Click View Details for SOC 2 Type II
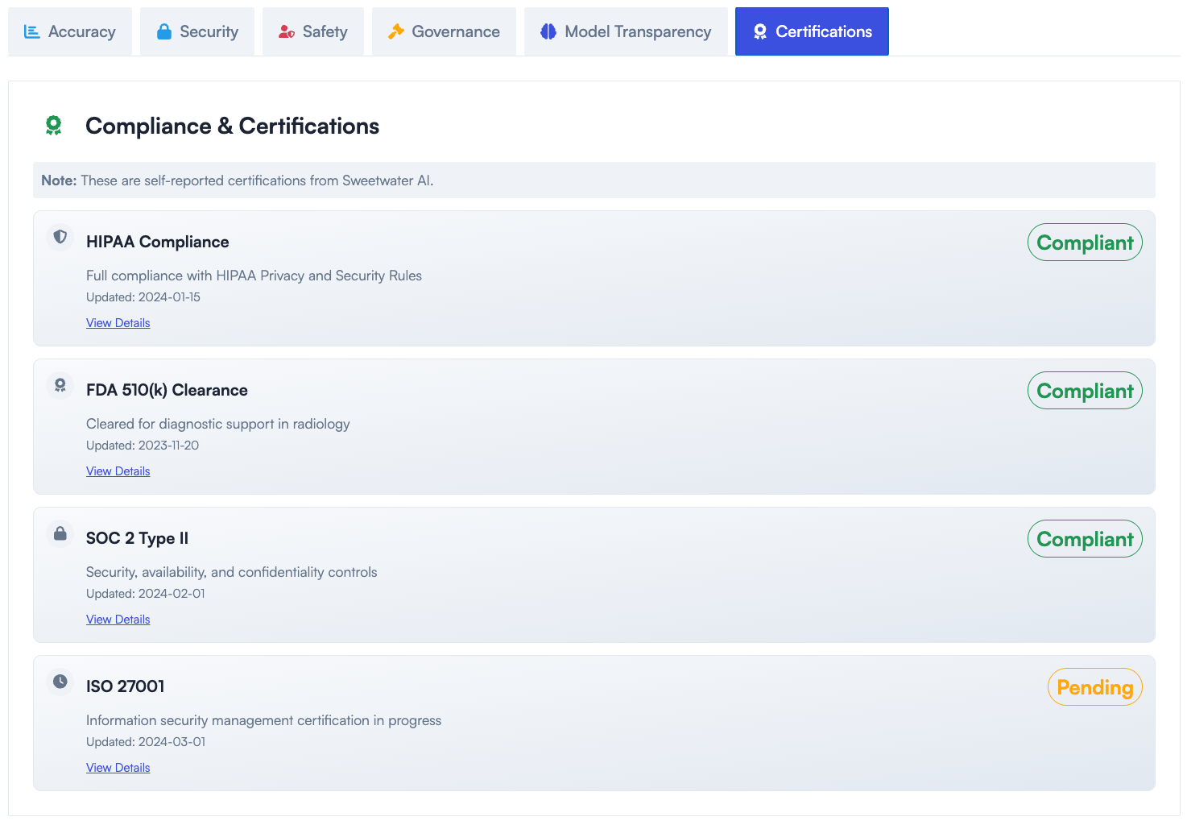 pos(118,619)
